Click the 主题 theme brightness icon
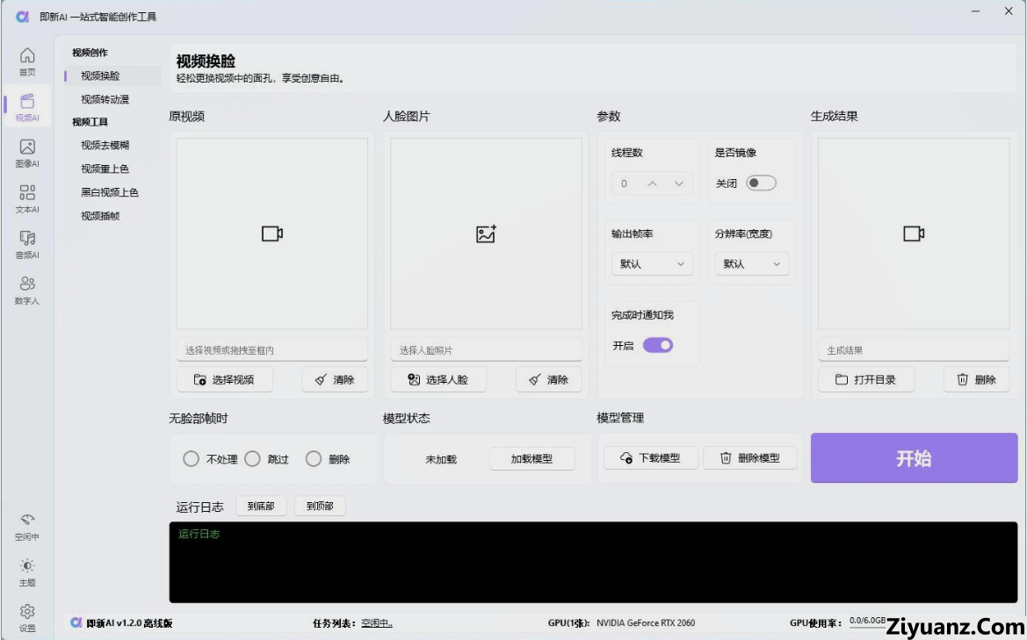Screen dimensions: 1027x640 [x=27, y=566]
